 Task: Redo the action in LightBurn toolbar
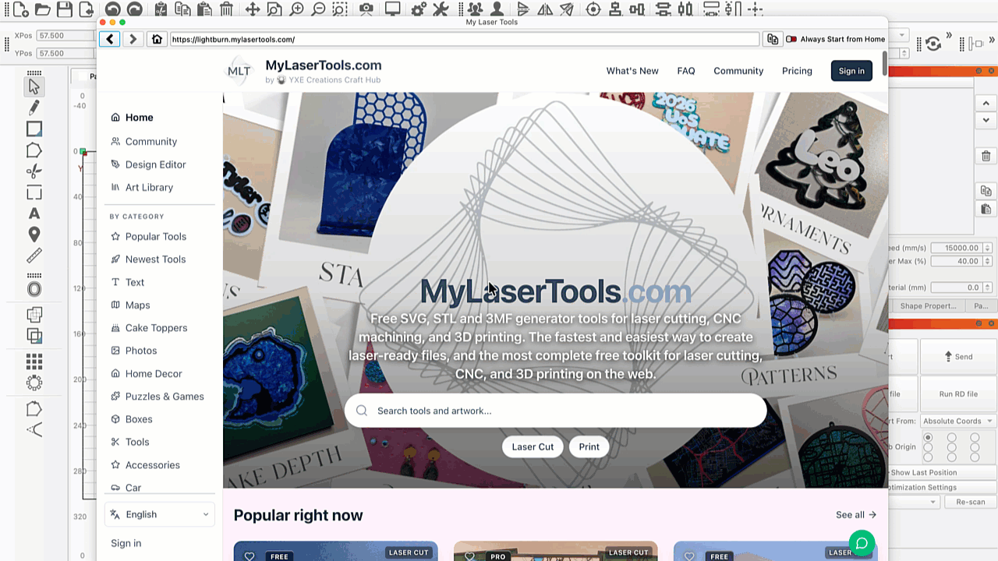tap(135, 9)
